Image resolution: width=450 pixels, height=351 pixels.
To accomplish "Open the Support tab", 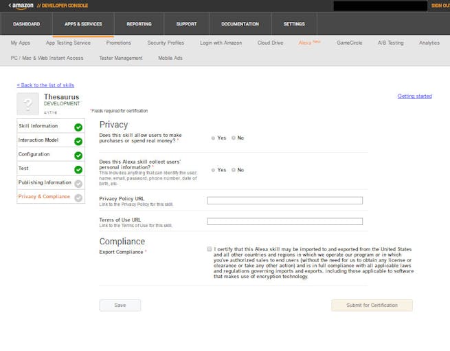I will tap(187, 24).
